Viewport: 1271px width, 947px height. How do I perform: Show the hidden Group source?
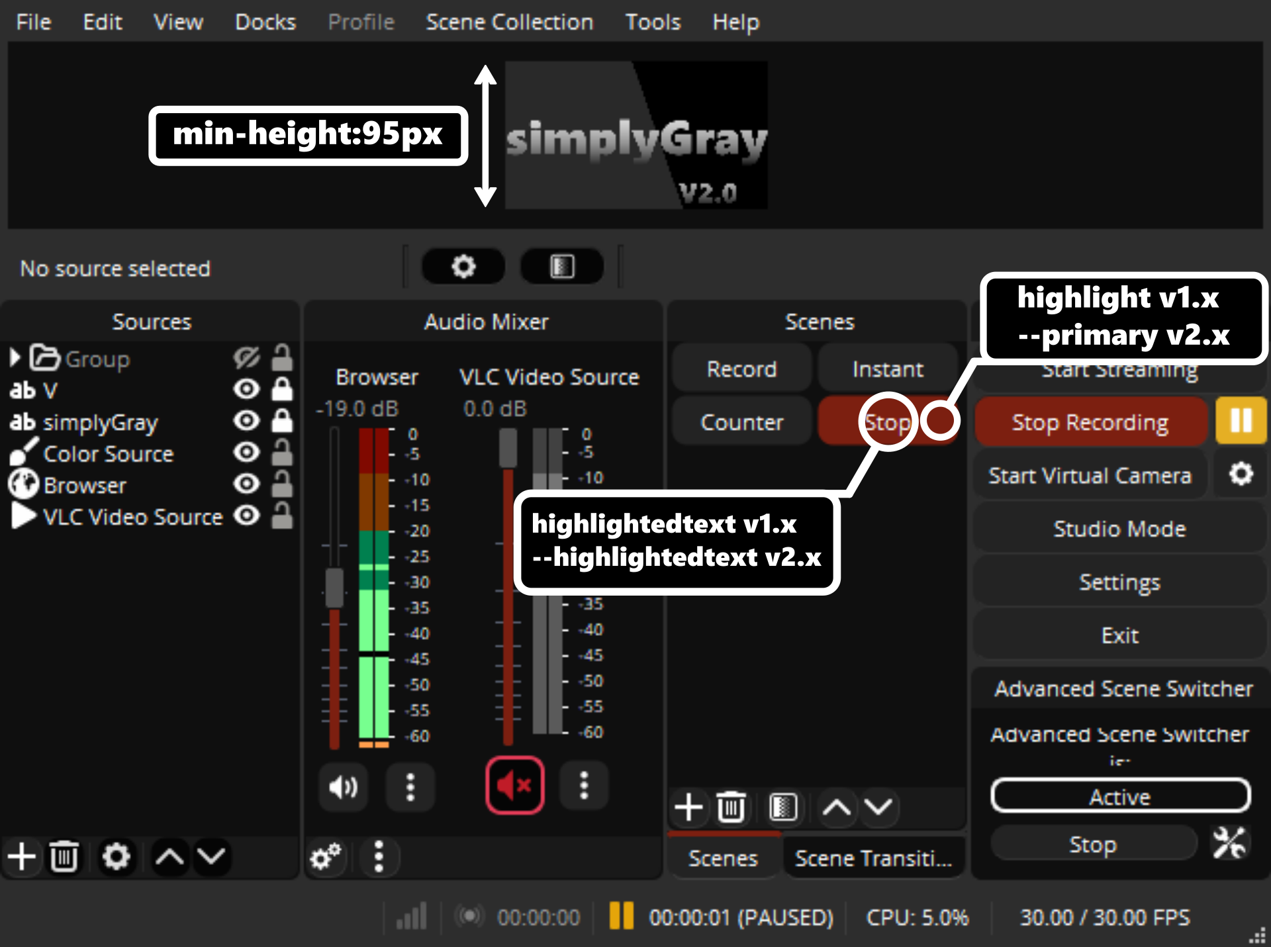pyautogui.click(x=246, y=359)
